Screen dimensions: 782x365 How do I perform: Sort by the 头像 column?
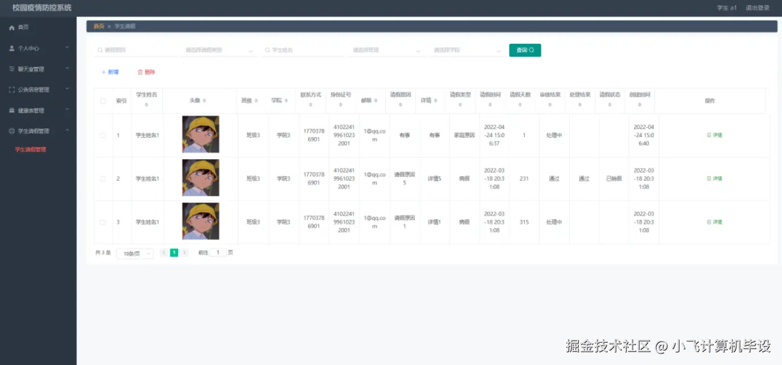pyautogui.click(x=204, y=101)
